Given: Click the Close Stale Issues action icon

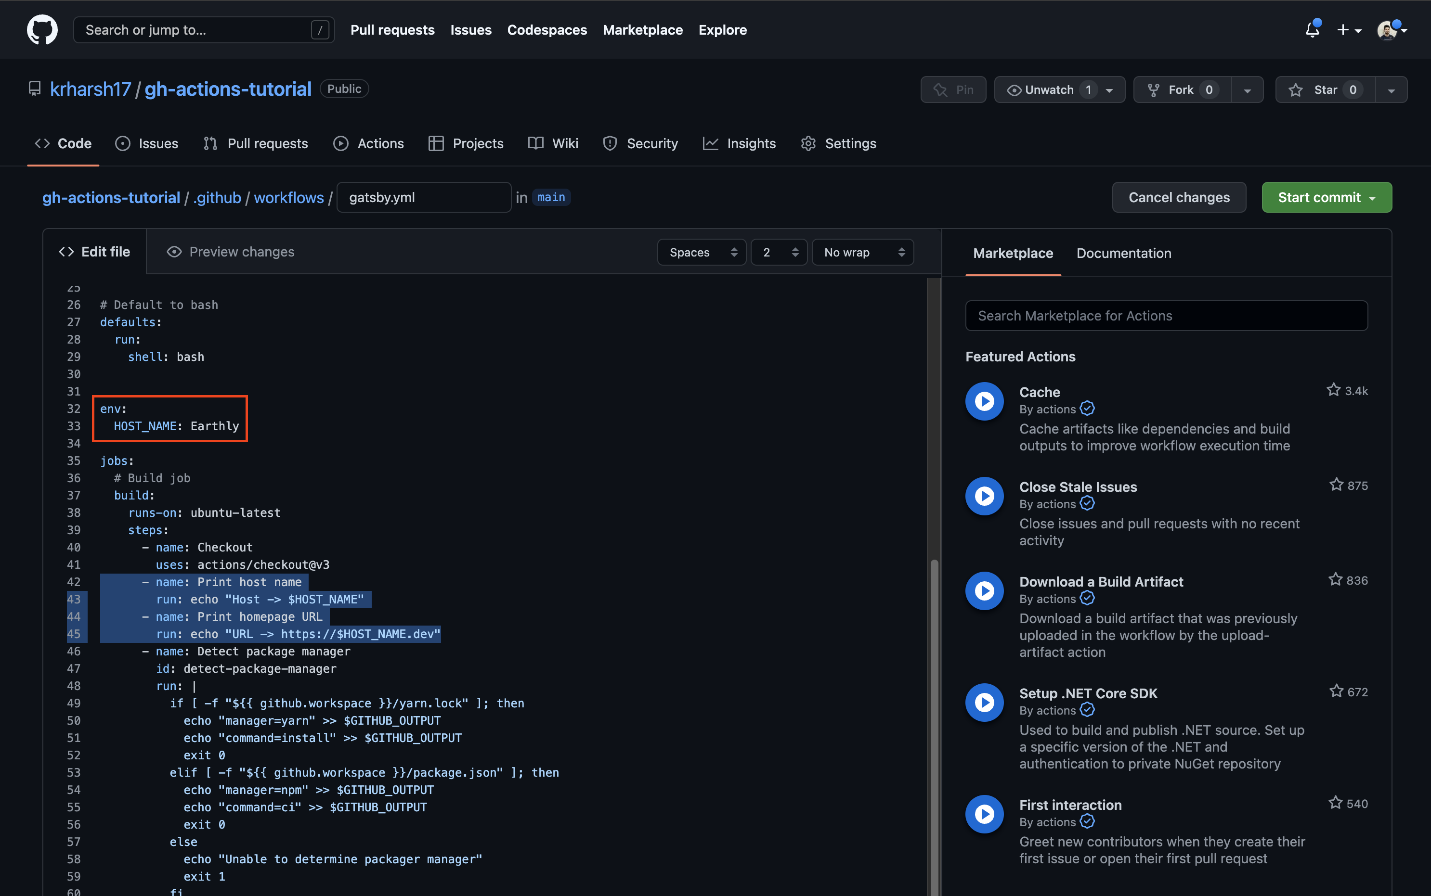Looking at the screenshot, I should (x=984, y=496).
